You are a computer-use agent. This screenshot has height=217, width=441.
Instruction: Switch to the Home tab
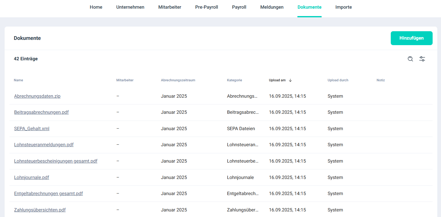pos(96,7)
